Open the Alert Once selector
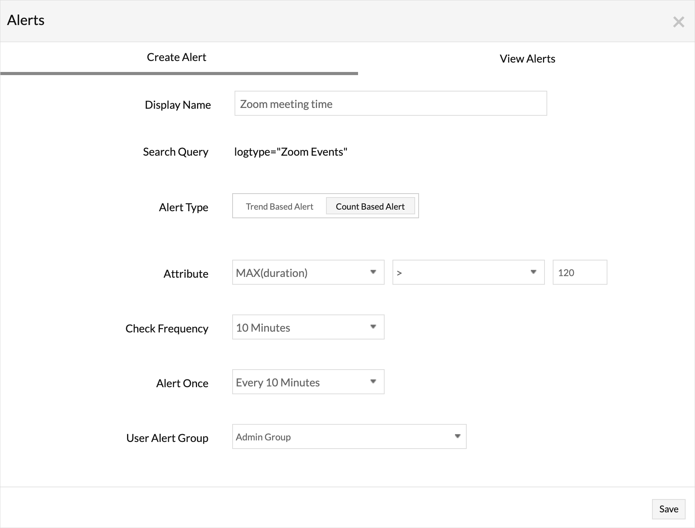Viewport: 695px width, 528px height. 308,382
